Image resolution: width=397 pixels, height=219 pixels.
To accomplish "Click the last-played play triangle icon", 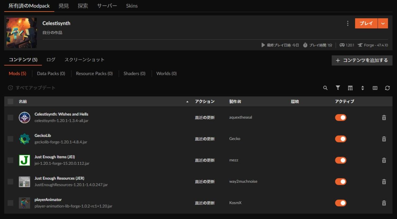I will tap(263, 45).
